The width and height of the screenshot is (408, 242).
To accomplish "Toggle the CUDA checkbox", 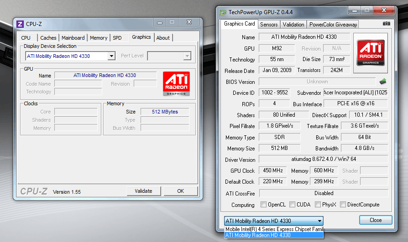I will pos(292,205).
